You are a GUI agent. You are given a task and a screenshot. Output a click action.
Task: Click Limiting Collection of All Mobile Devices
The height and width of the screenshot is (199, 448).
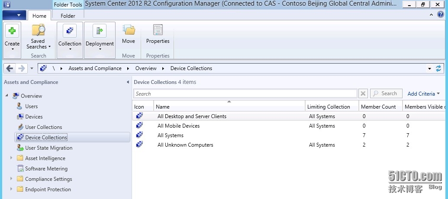pos(322,125)
